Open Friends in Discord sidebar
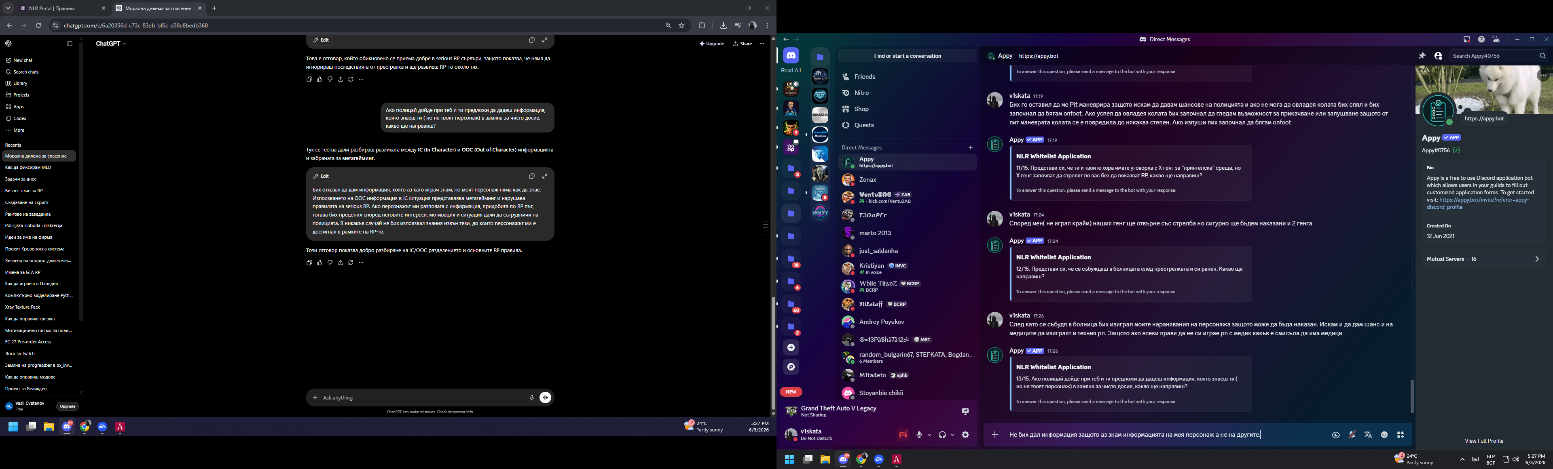Viewport: 1553px width, 469px height. tap(907, 77)
